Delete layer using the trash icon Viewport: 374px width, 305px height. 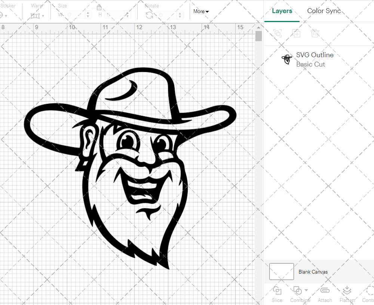pyautogui.click(x=315, y=33)
